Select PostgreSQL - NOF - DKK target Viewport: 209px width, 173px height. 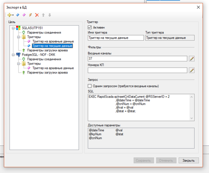pyautogui.click(x=38, y=55)
